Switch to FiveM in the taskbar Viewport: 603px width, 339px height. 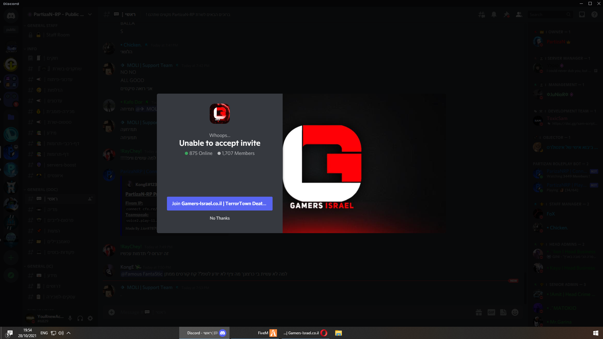pos(267,333)
